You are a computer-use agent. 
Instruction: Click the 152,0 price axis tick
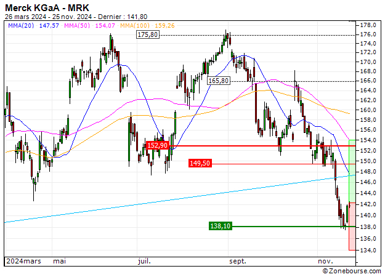coord(368,150)
